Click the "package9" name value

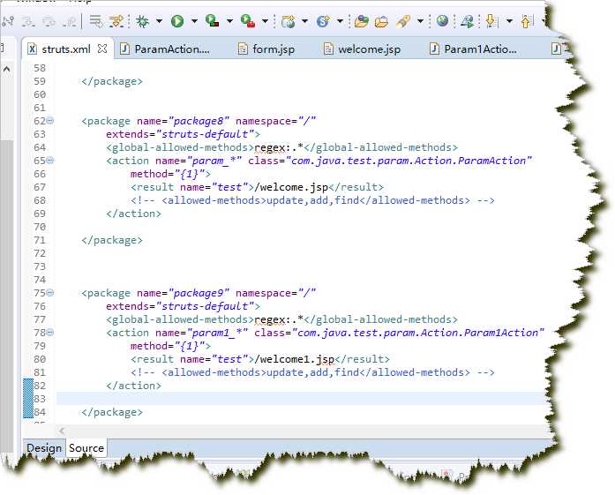coord(199,294)
